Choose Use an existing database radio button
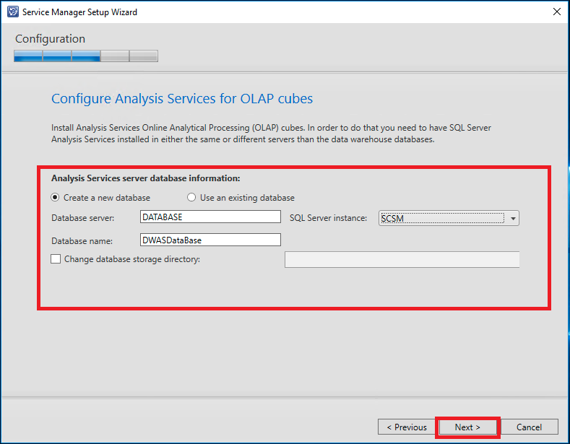 [191, 198]
